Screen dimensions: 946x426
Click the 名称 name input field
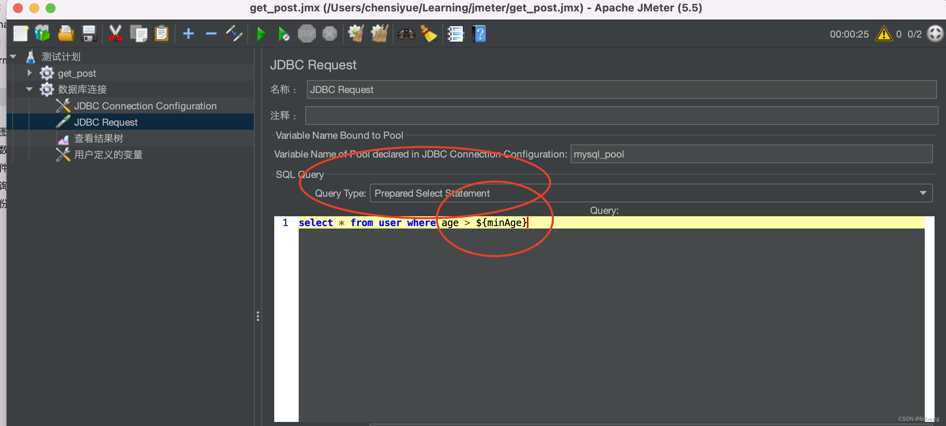pyautogui.click(x=621, y=89)
